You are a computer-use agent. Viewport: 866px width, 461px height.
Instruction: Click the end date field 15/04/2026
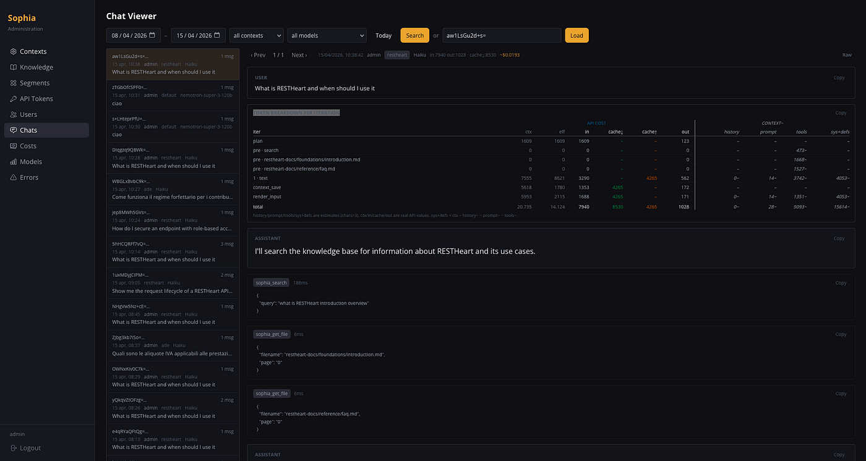point(199,36)
